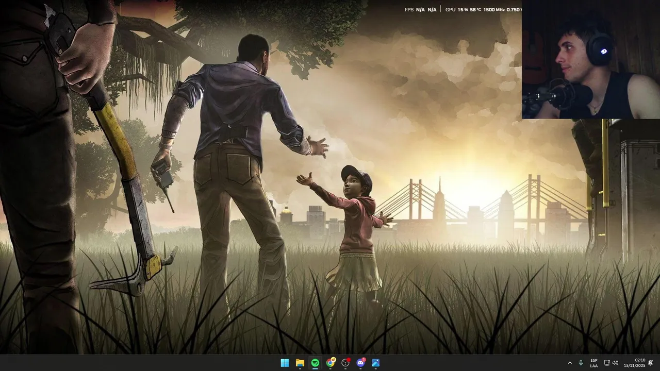The image size is (660, 371).
Task: Open the Windows Start menu
Action: point(285,363)
